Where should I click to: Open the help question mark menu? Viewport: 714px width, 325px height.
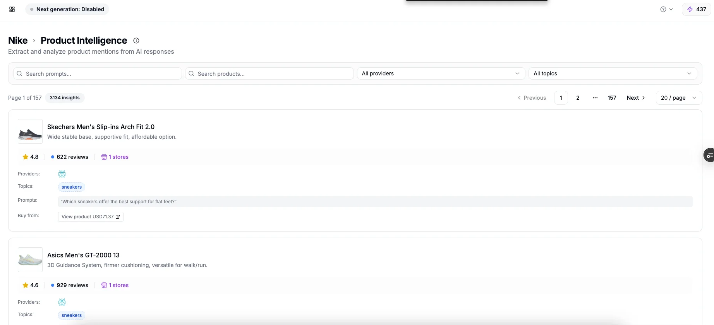tap(666, 9)
